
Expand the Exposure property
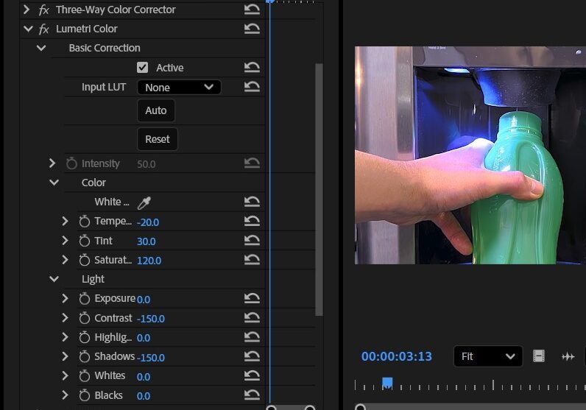click(x=65, y=298)
